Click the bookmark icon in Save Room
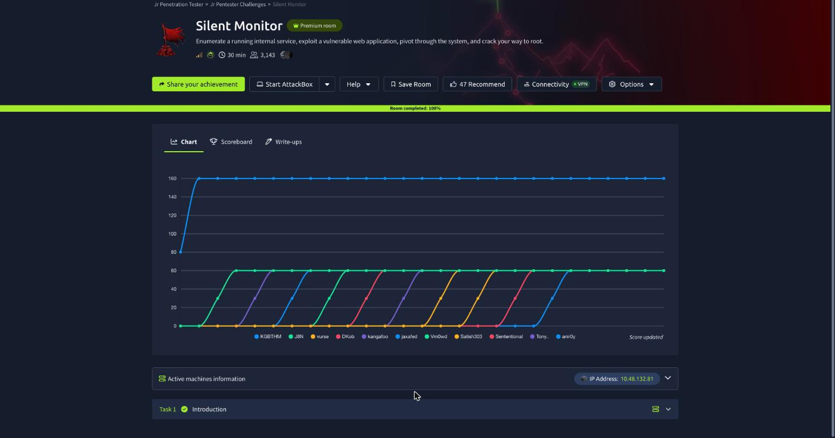 [393, 84]
